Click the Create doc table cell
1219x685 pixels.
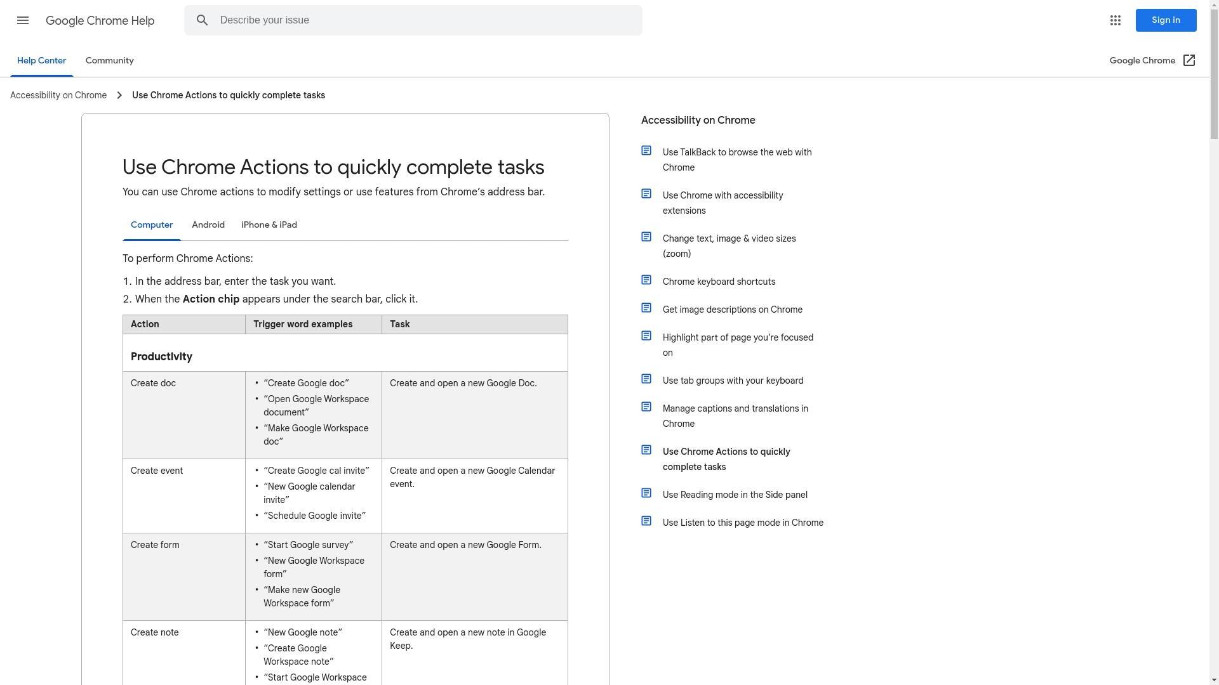[x=184, y=415]
